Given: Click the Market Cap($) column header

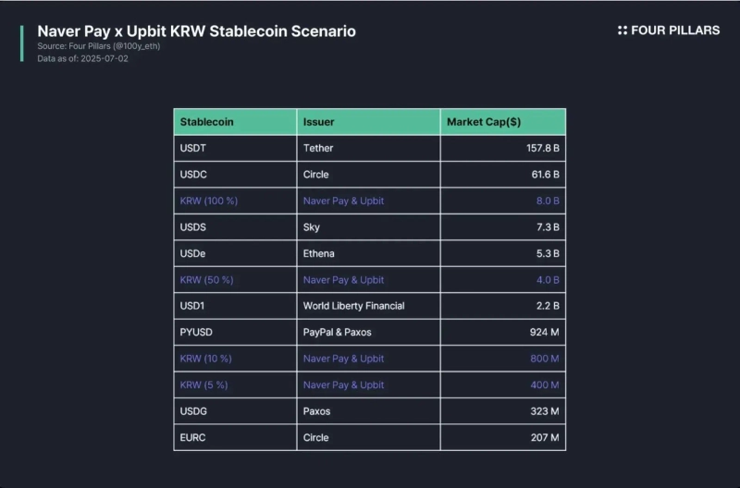Looking at the screenshot, I should click(484, 122).
